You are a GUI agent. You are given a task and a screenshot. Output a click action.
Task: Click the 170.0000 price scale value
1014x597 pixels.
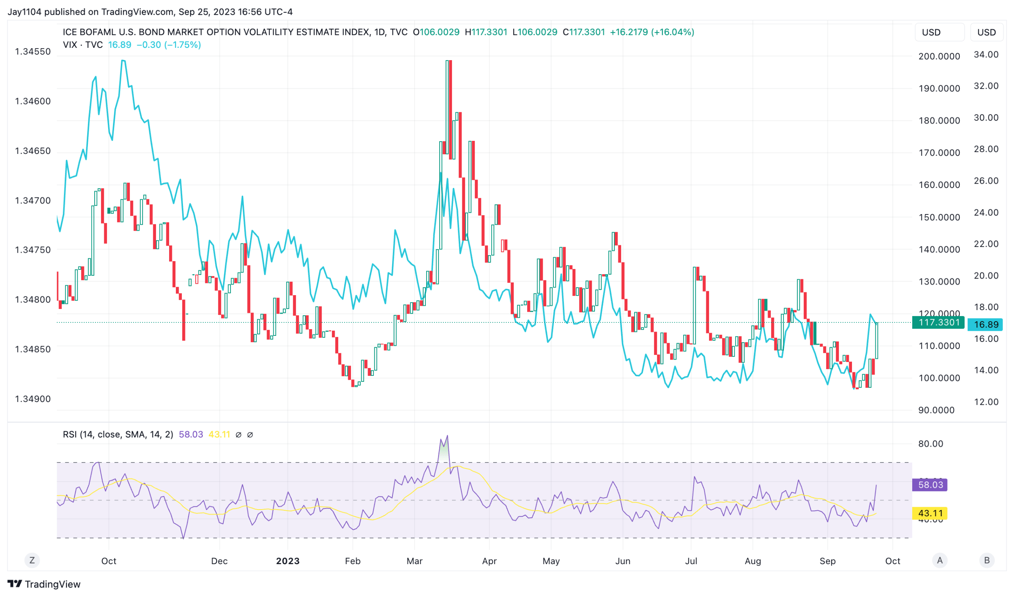(x=939, y=153)
